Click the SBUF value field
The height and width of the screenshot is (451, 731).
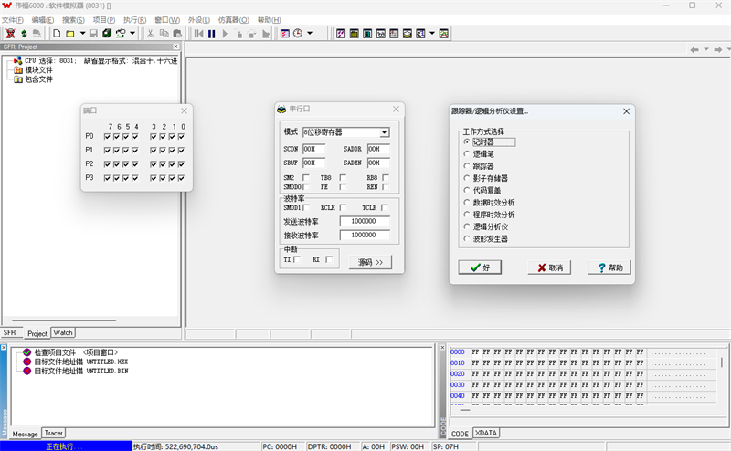coord(313,163)
